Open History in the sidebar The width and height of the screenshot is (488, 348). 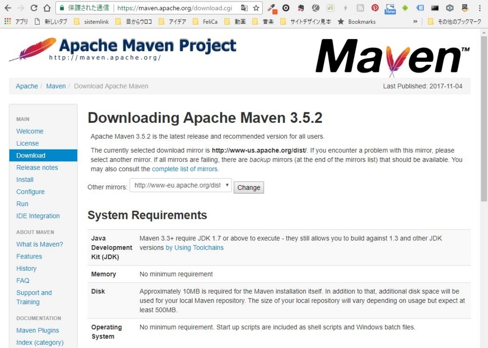(x=26, y=268)
